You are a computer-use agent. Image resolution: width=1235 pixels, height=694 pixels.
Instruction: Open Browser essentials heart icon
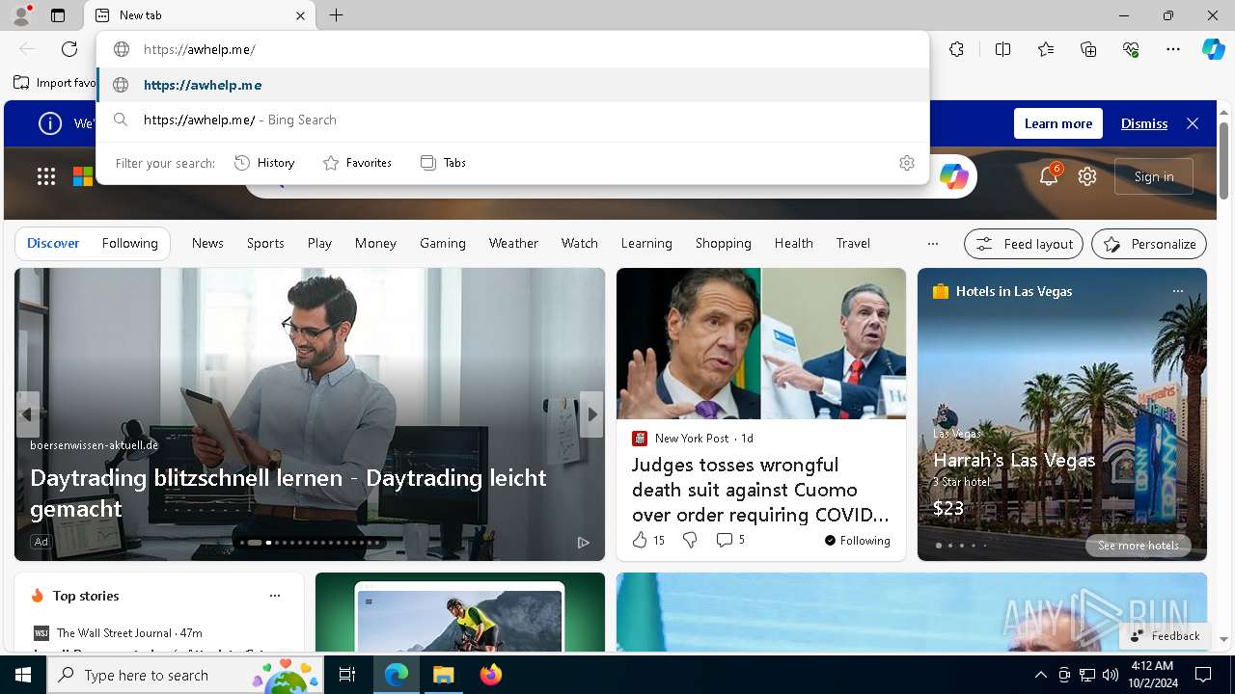click(x=1131, y=49)
